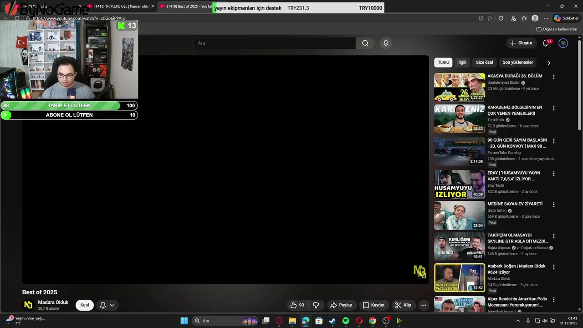The height and width of the screenshot is (328, 583).
Task: Activate voice search microphone on YouTube
Action: pos(386,43)
